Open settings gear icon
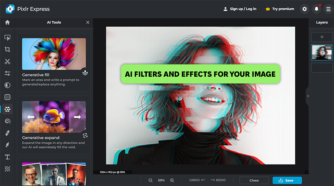 [x=305, y=9]
